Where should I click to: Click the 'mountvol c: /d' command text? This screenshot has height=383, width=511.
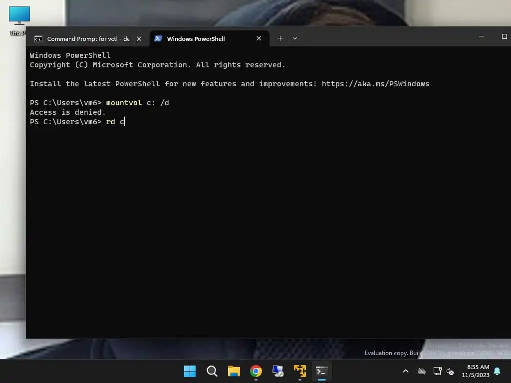coord(138,103)
